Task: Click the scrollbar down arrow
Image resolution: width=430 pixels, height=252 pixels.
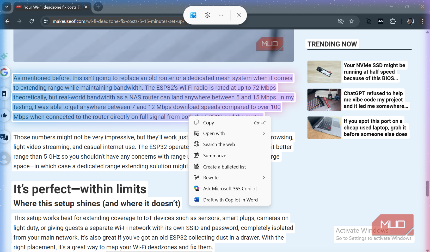Action: [x=427, y=250]
